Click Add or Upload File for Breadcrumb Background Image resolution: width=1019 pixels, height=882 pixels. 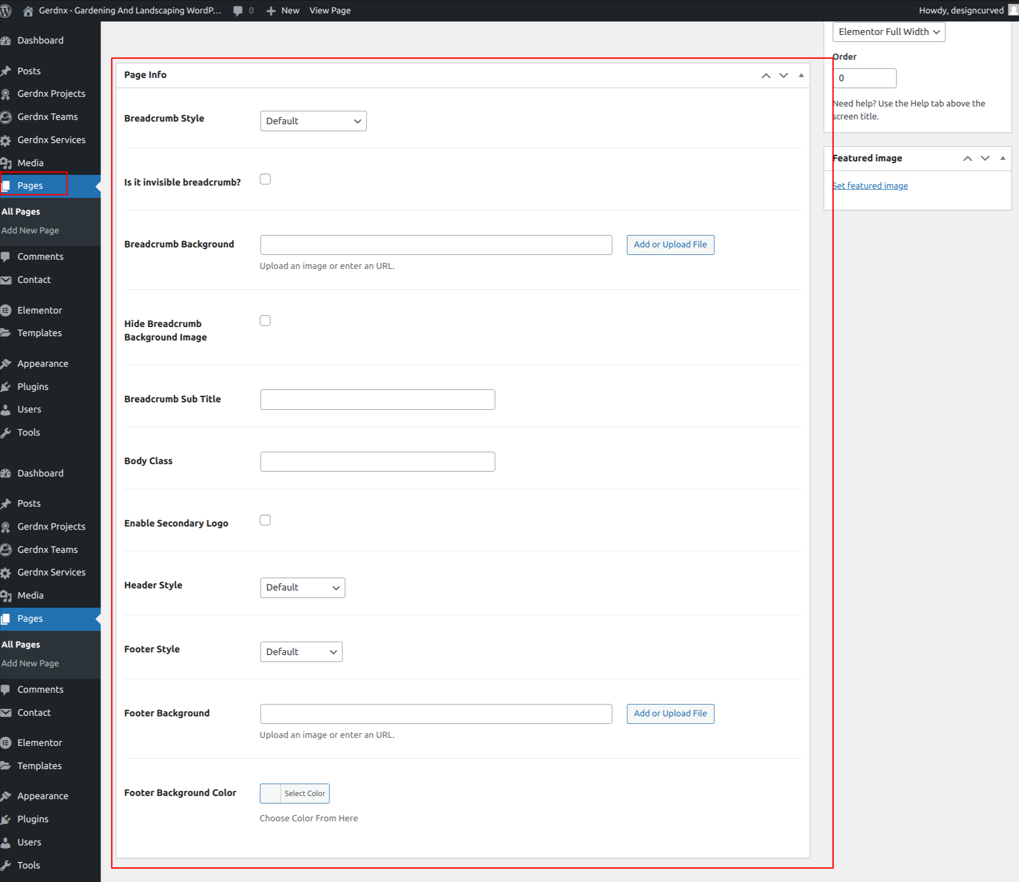[x=670, y=245]
